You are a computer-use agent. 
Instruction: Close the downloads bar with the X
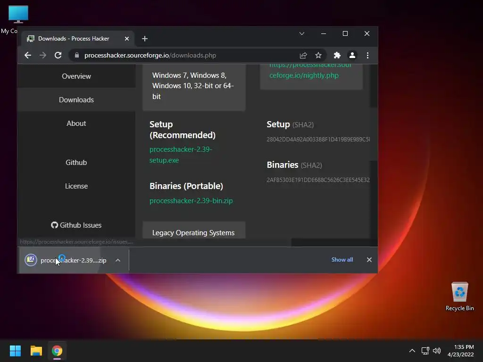(369, 260)
